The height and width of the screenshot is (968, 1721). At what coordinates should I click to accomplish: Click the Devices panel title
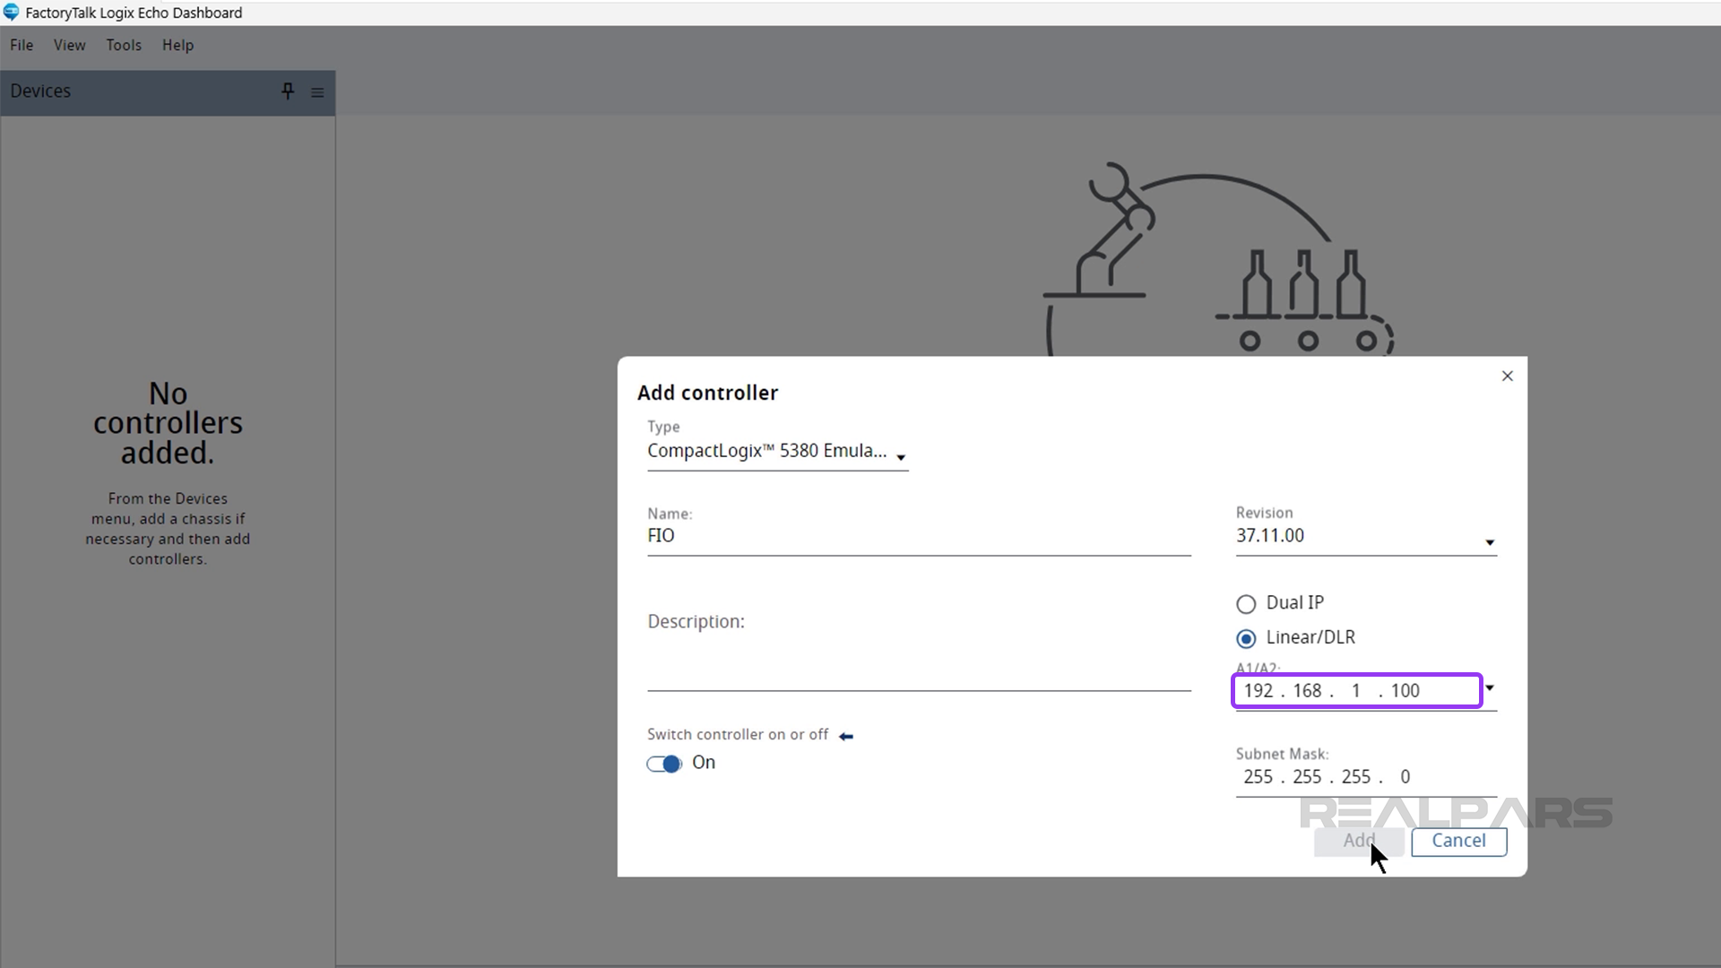40,91
